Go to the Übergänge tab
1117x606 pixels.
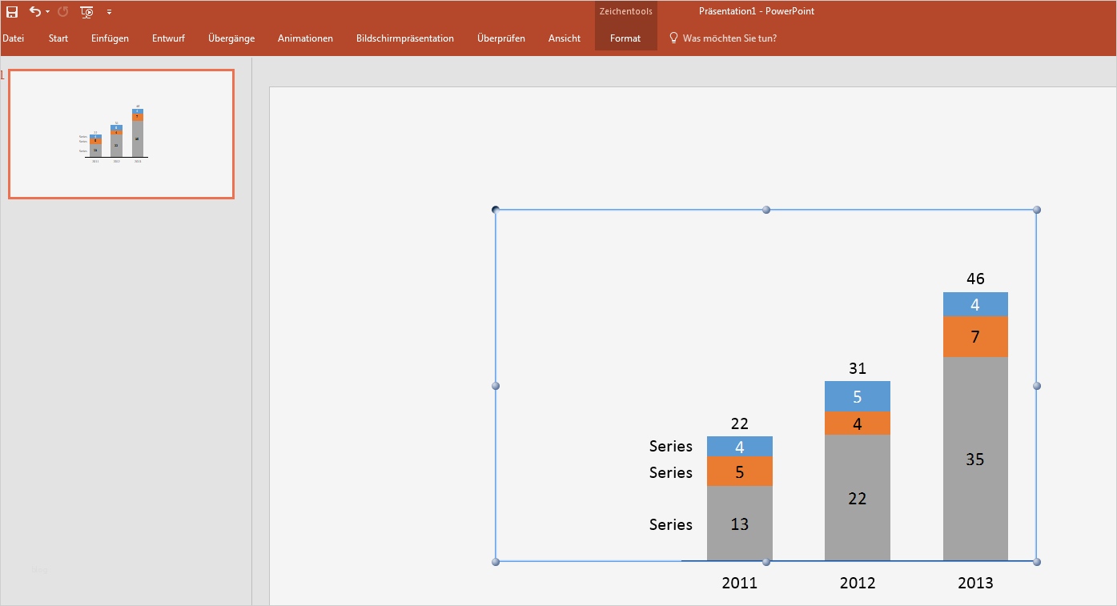pos(231,38)
